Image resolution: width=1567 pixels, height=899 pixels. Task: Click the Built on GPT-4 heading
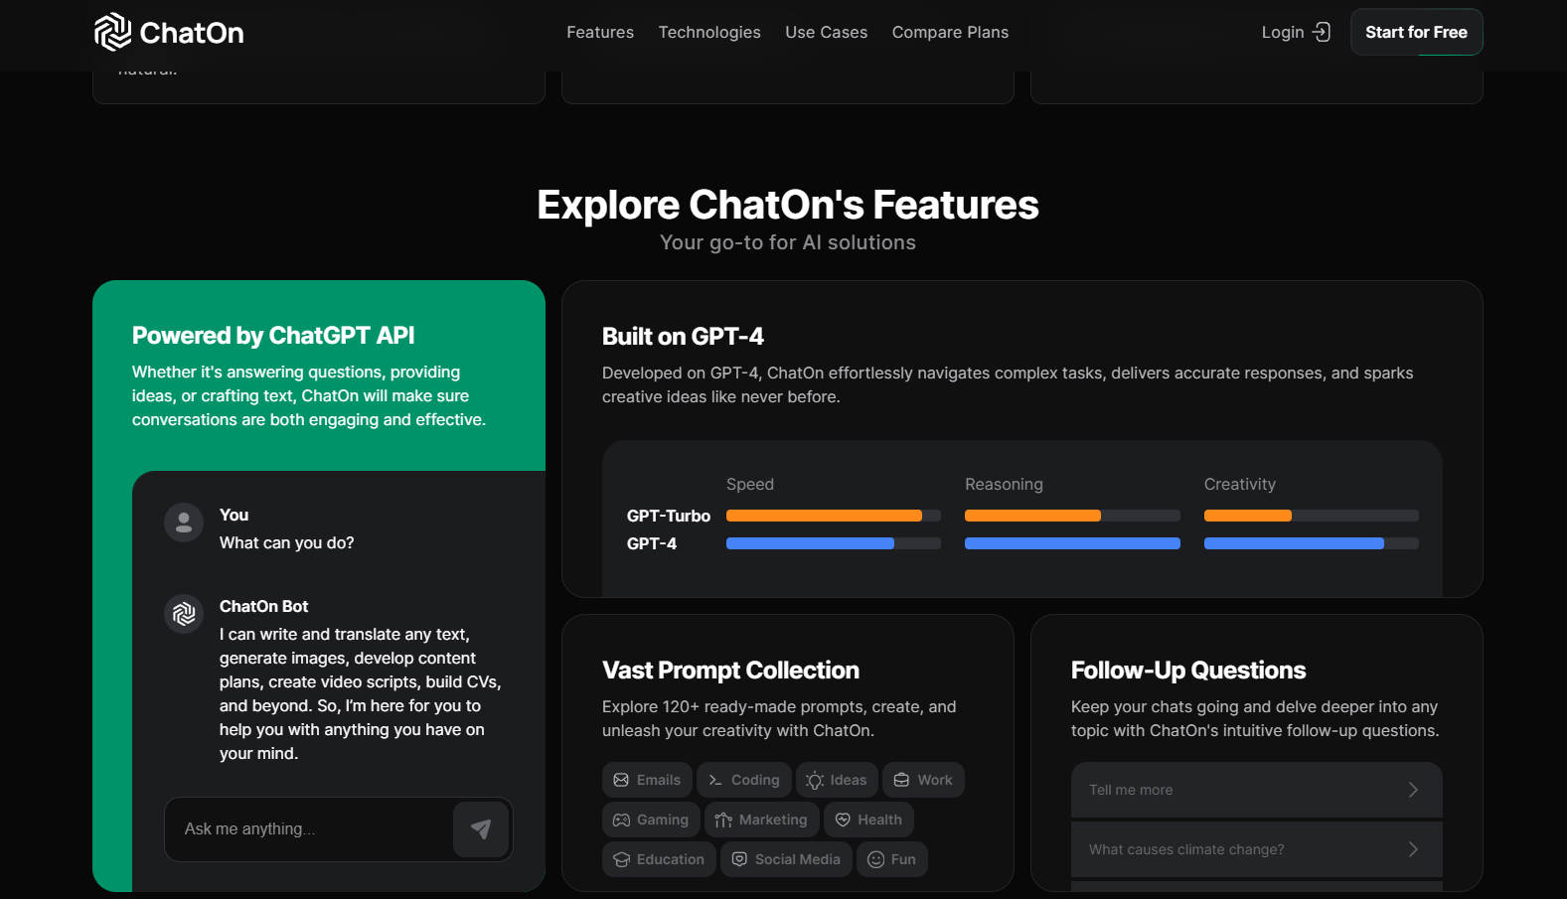683,337
